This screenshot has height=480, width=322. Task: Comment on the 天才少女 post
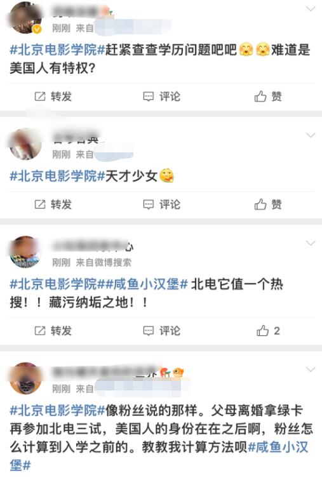[x=161, y=204]
